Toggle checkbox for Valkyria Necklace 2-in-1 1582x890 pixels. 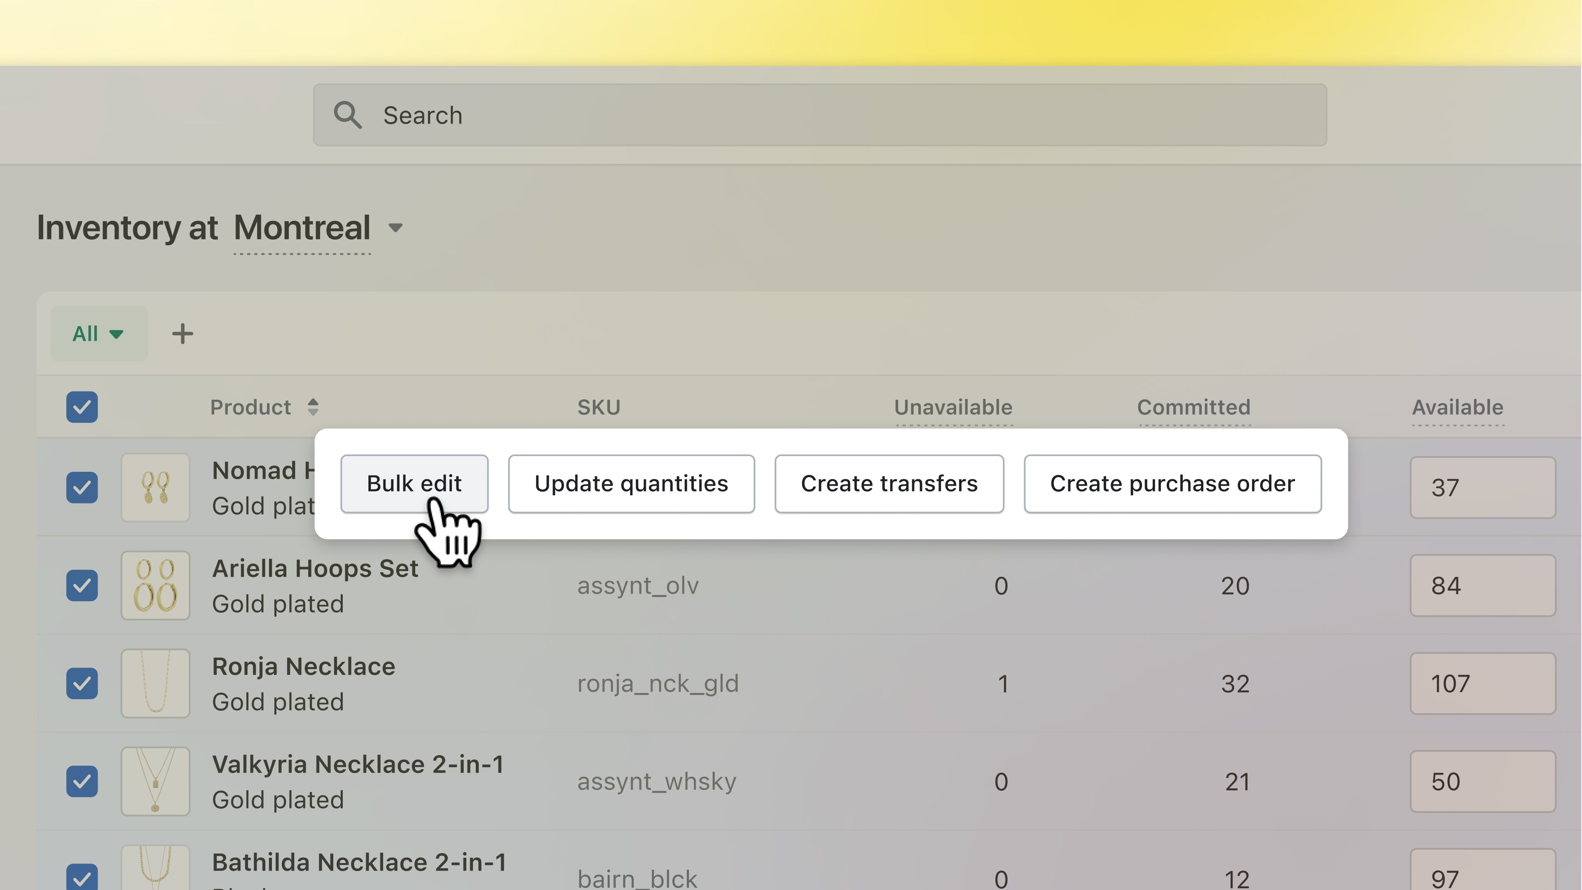tap(82, 780)
